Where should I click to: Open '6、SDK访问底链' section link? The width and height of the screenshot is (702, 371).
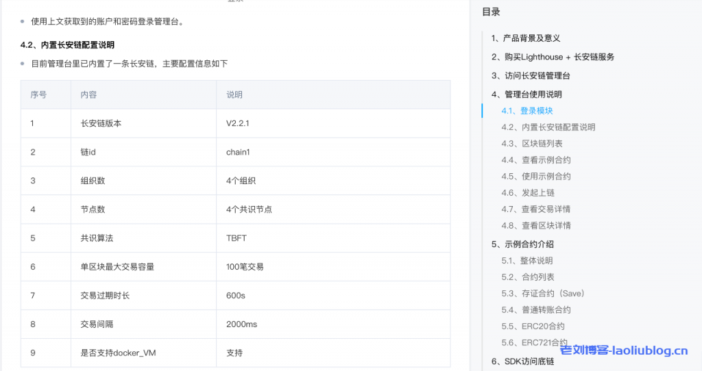coord(522,361)
